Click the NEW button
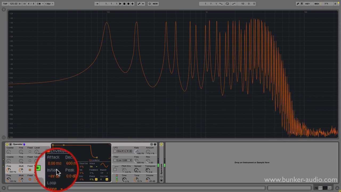Viewport: 341px width, 192px height. coord(155,4)
